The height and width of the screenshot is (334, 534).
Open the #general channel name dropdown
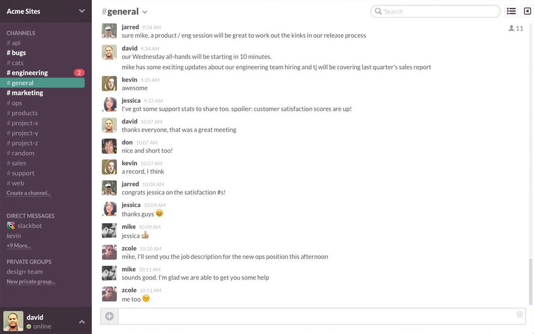tap(145, 12)
